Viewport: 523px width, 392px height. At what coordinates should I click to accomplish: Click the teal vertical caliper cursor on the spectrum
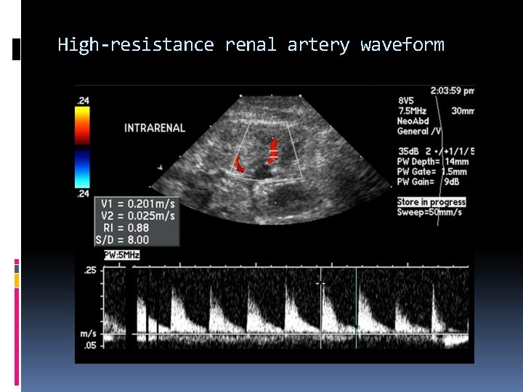tap(356, 309)
